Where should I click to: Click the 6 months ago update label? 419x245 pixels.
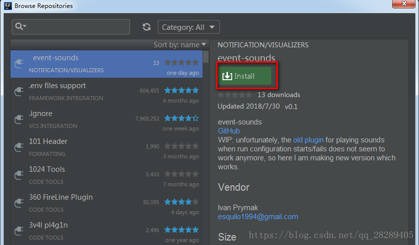(x=181, y=101)
